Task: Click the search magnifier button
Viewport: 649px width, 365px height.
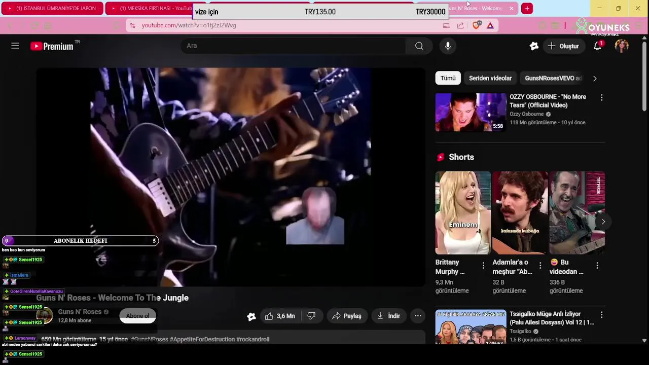Action: [419, 46]
